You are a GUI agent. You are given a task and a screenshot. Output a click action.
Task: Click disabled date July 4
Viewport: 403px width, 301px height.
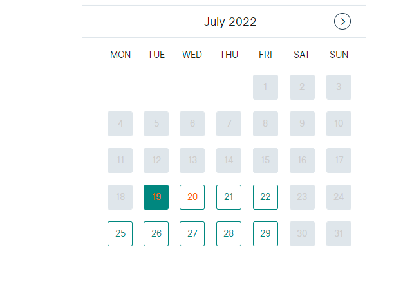click(x=120, y=123)
